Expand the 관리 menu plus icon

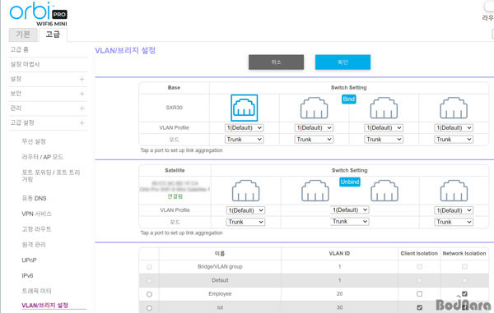[x=82, y=108]
